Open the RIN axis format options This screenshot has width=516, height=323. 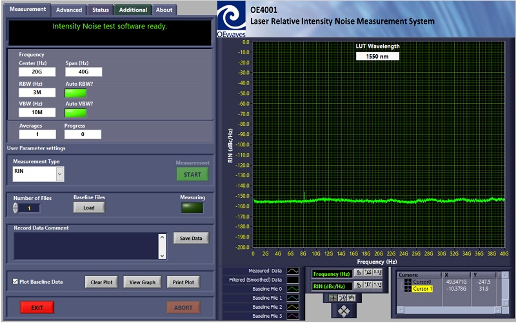(377, 285)
